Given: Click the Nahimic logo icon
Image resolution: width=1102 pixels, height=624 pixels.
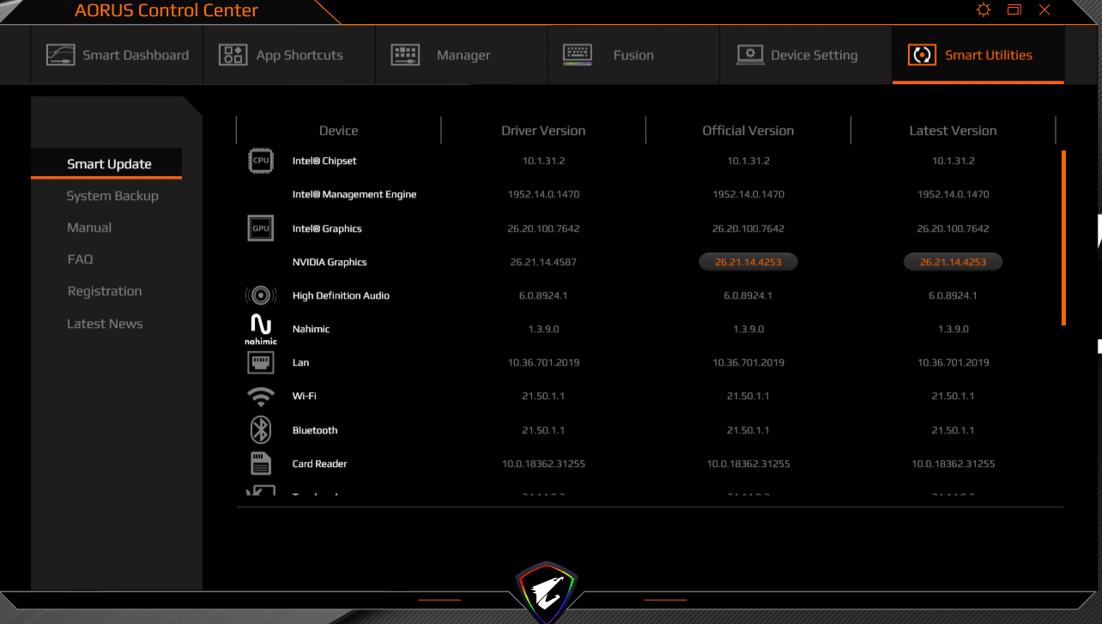Looking at the screenshot, I should coord(261,328).
